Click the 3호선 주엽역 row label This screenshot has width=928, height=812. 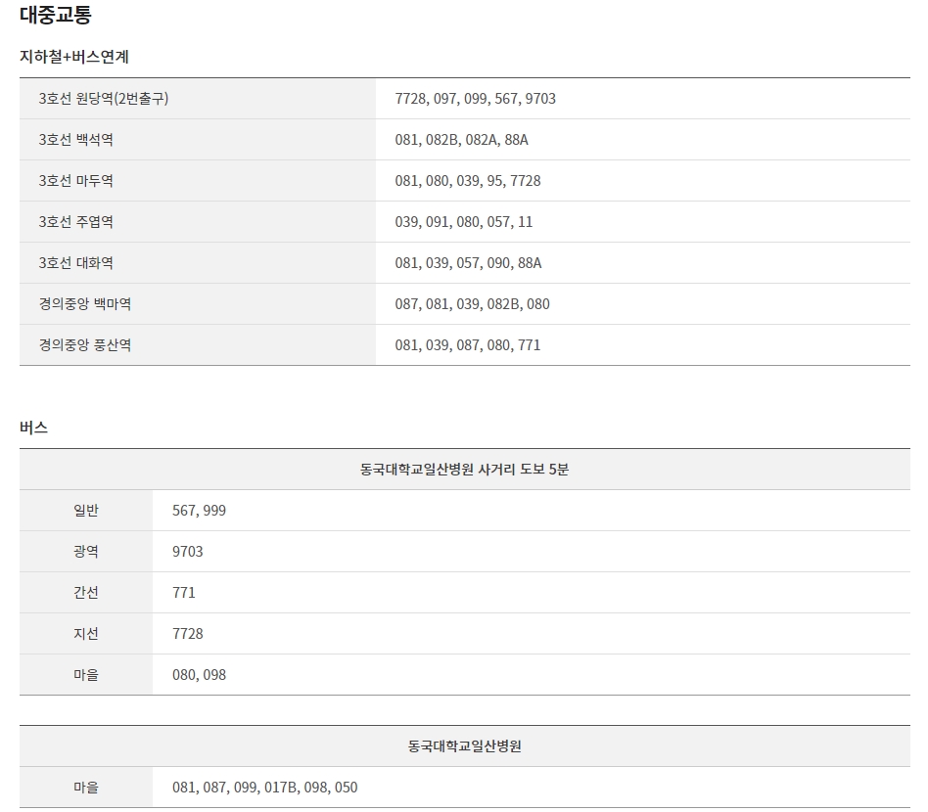(x=75, y=222)
